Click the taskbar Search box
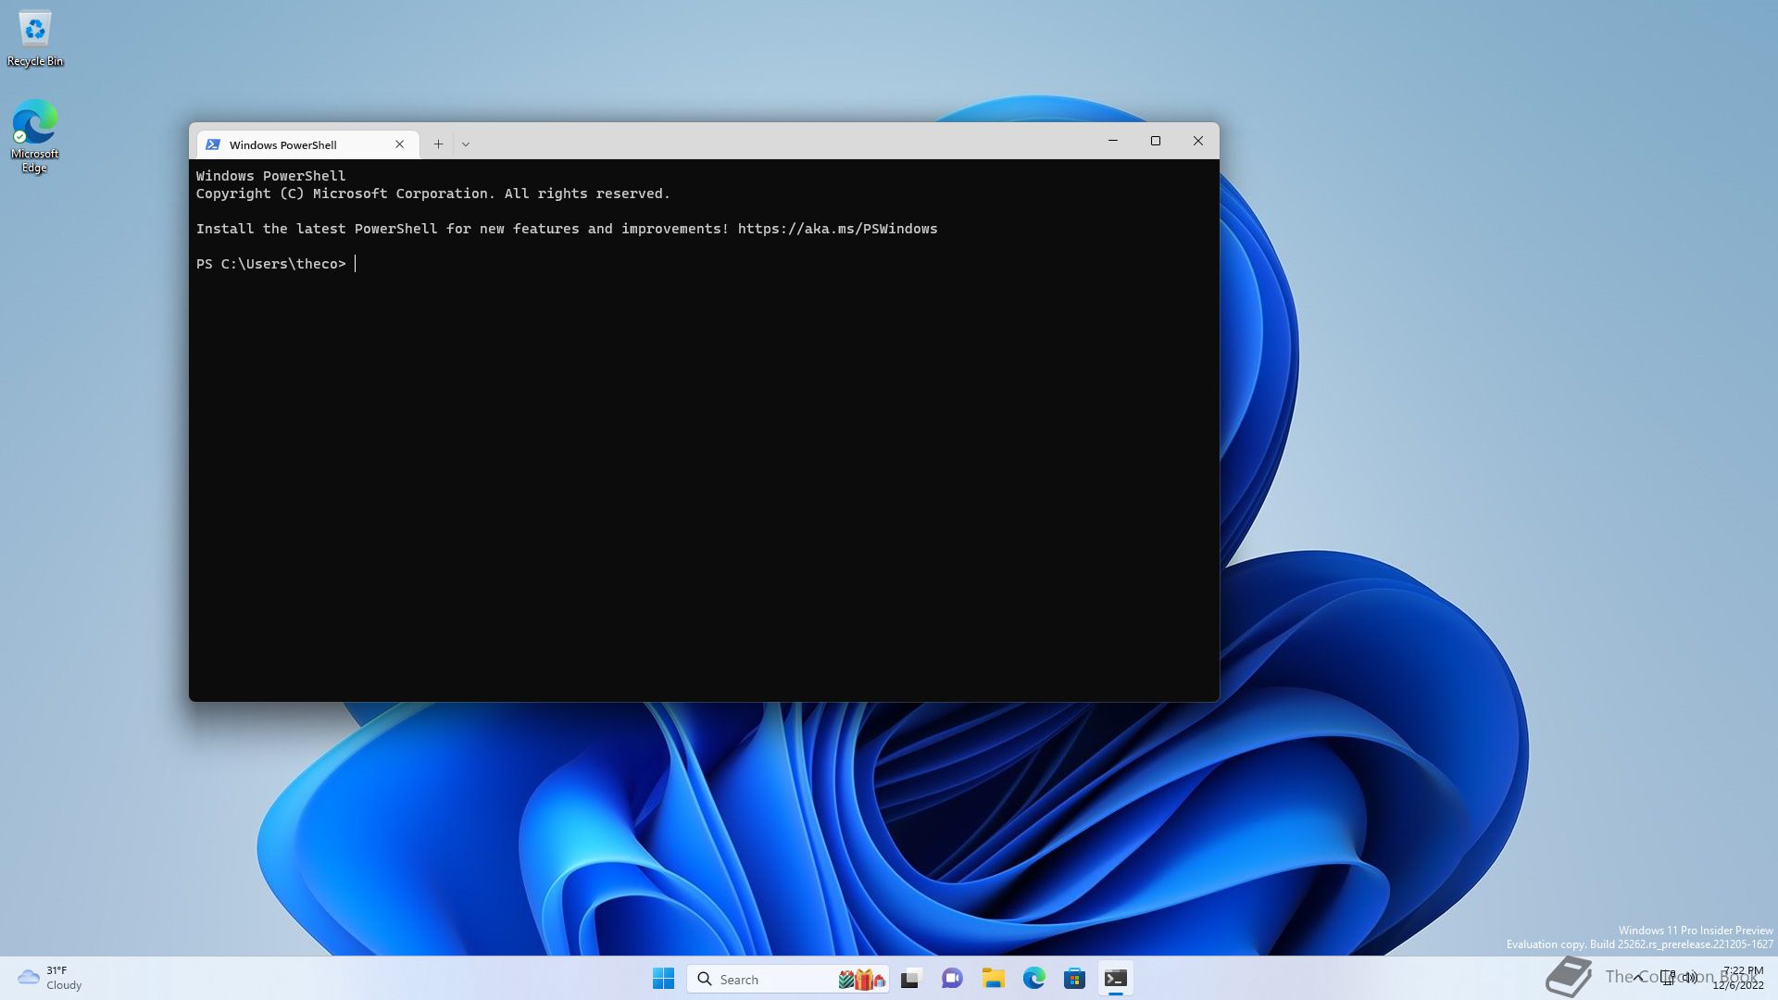The height and width of the screenshot is (1000, 1778). tap(788, 979)
